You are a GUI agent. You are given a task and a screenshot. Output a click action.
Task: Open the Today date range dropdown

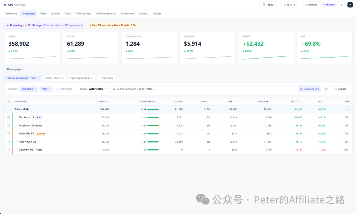click(269, 5)
